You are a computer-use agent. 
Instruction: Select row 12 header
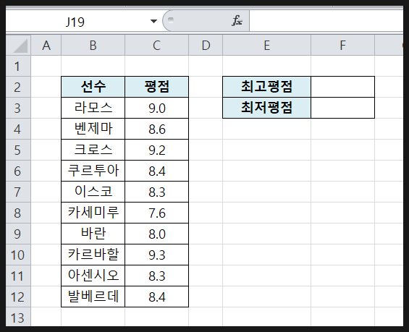(18, 297)
